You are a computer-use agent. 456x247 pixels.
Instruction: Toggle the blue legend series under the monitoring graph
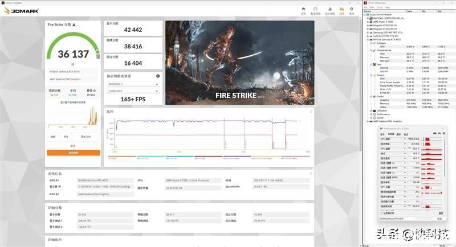coord(180,157)
